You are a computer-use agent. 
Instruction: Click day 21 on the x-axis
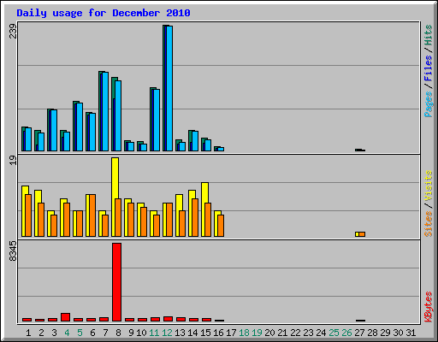[282, 333]
